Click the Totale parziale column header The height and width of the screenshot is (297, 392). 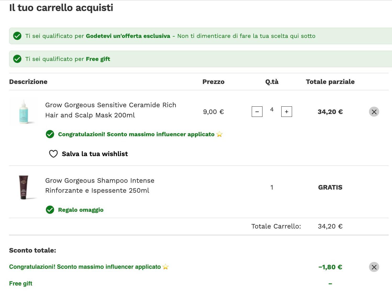click(330, 82)
